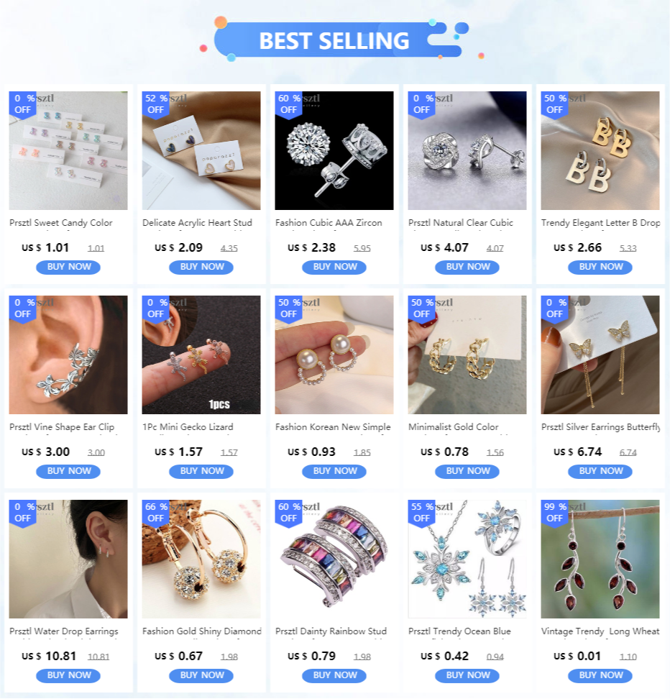Buy the Fashion Korean New Simple pearl earrings
This screenshot has height=699, width=670.
pos(334,471)
